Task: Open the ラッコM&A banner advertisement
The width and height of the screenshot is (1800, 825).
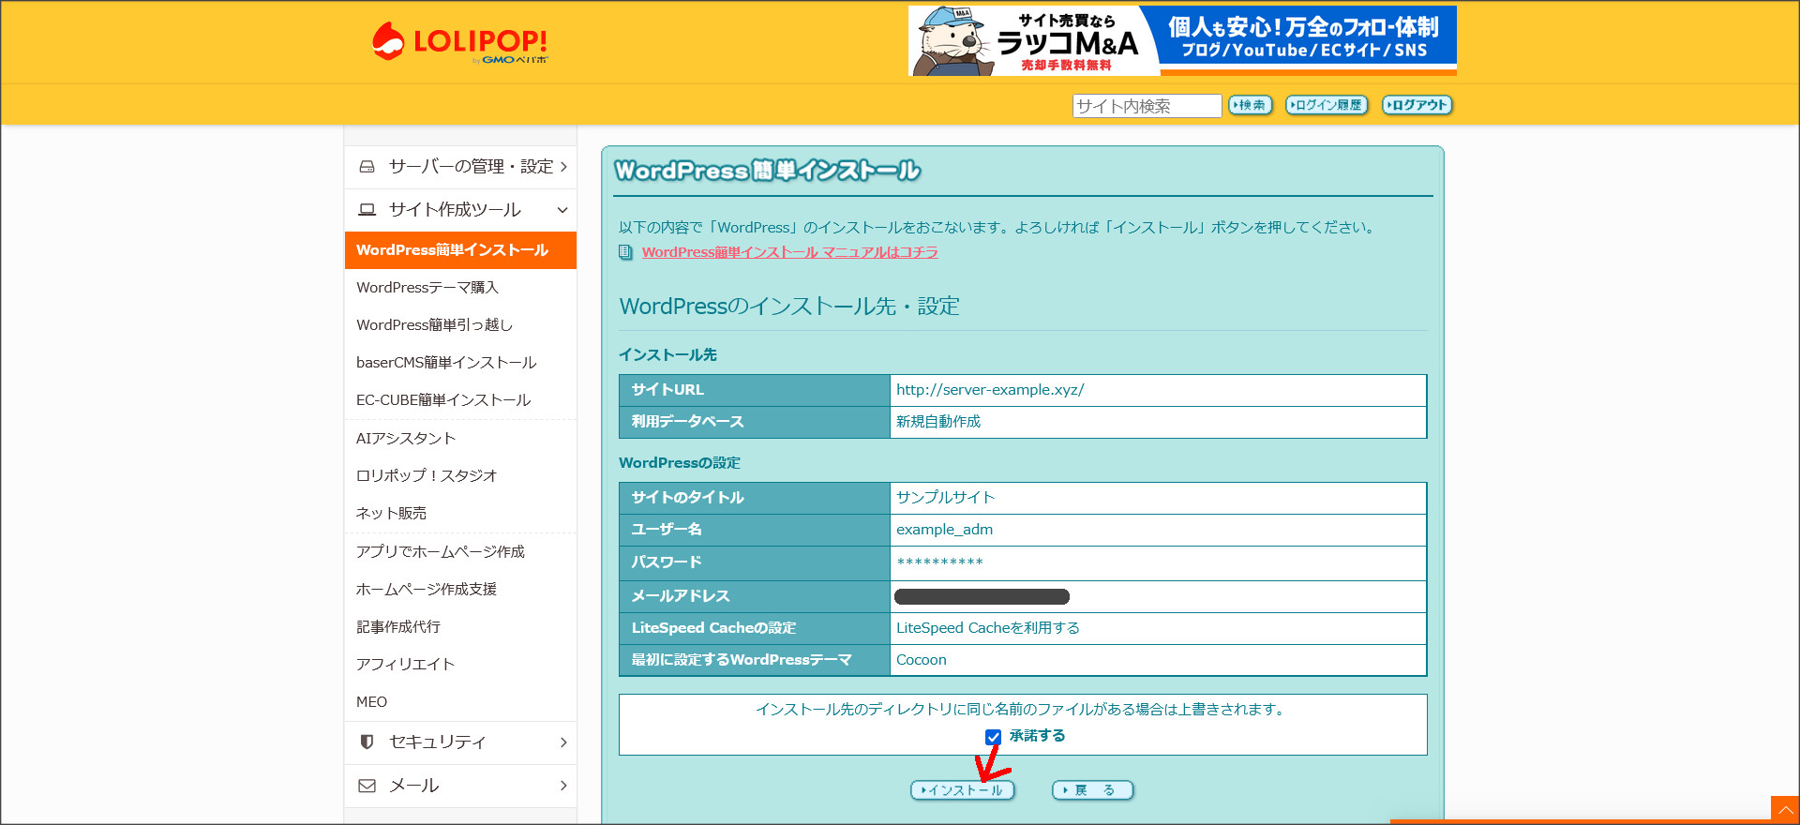Action: [1182, 40]
